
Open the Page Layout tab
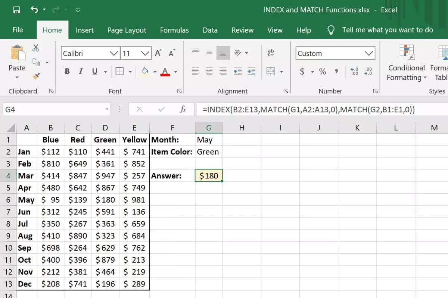(127, 30)
